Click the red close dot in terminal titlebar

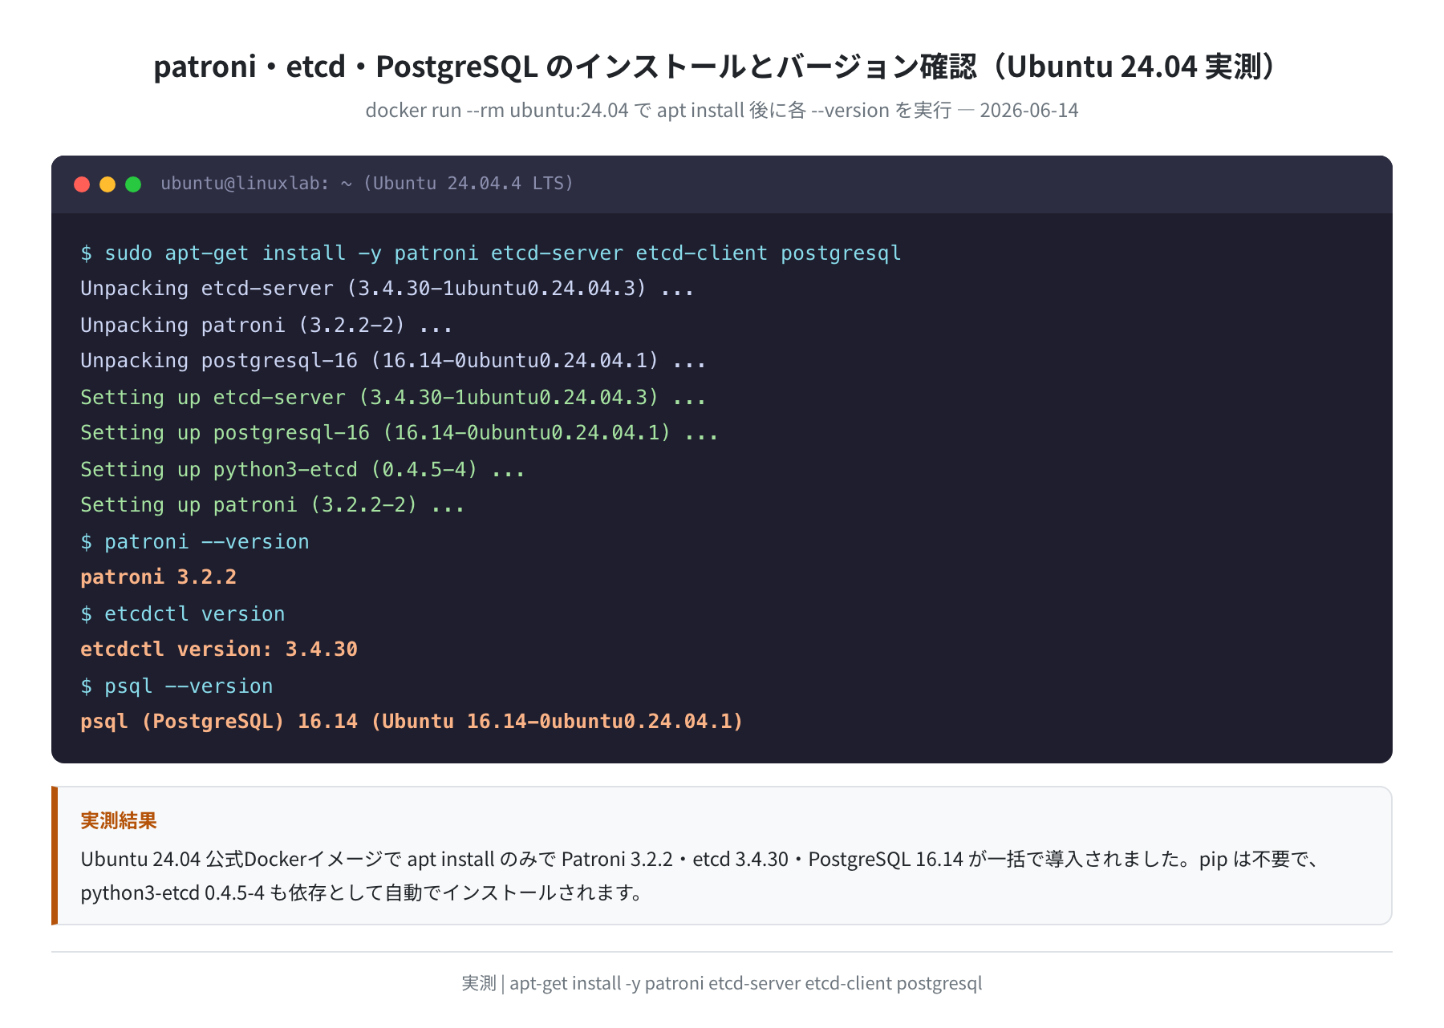pyautogui.click(x=82, y=184)
